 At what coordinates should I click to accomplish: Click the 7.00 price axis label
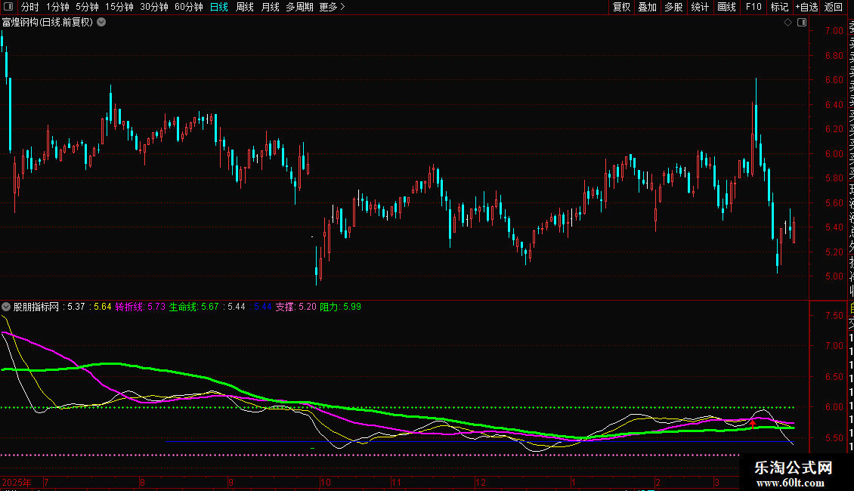point(834,31)
